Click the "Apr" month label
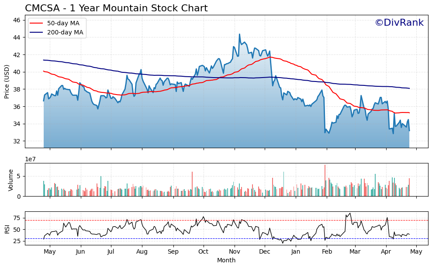Viewport: 432px width, 268px height. (x=386, y=252)
